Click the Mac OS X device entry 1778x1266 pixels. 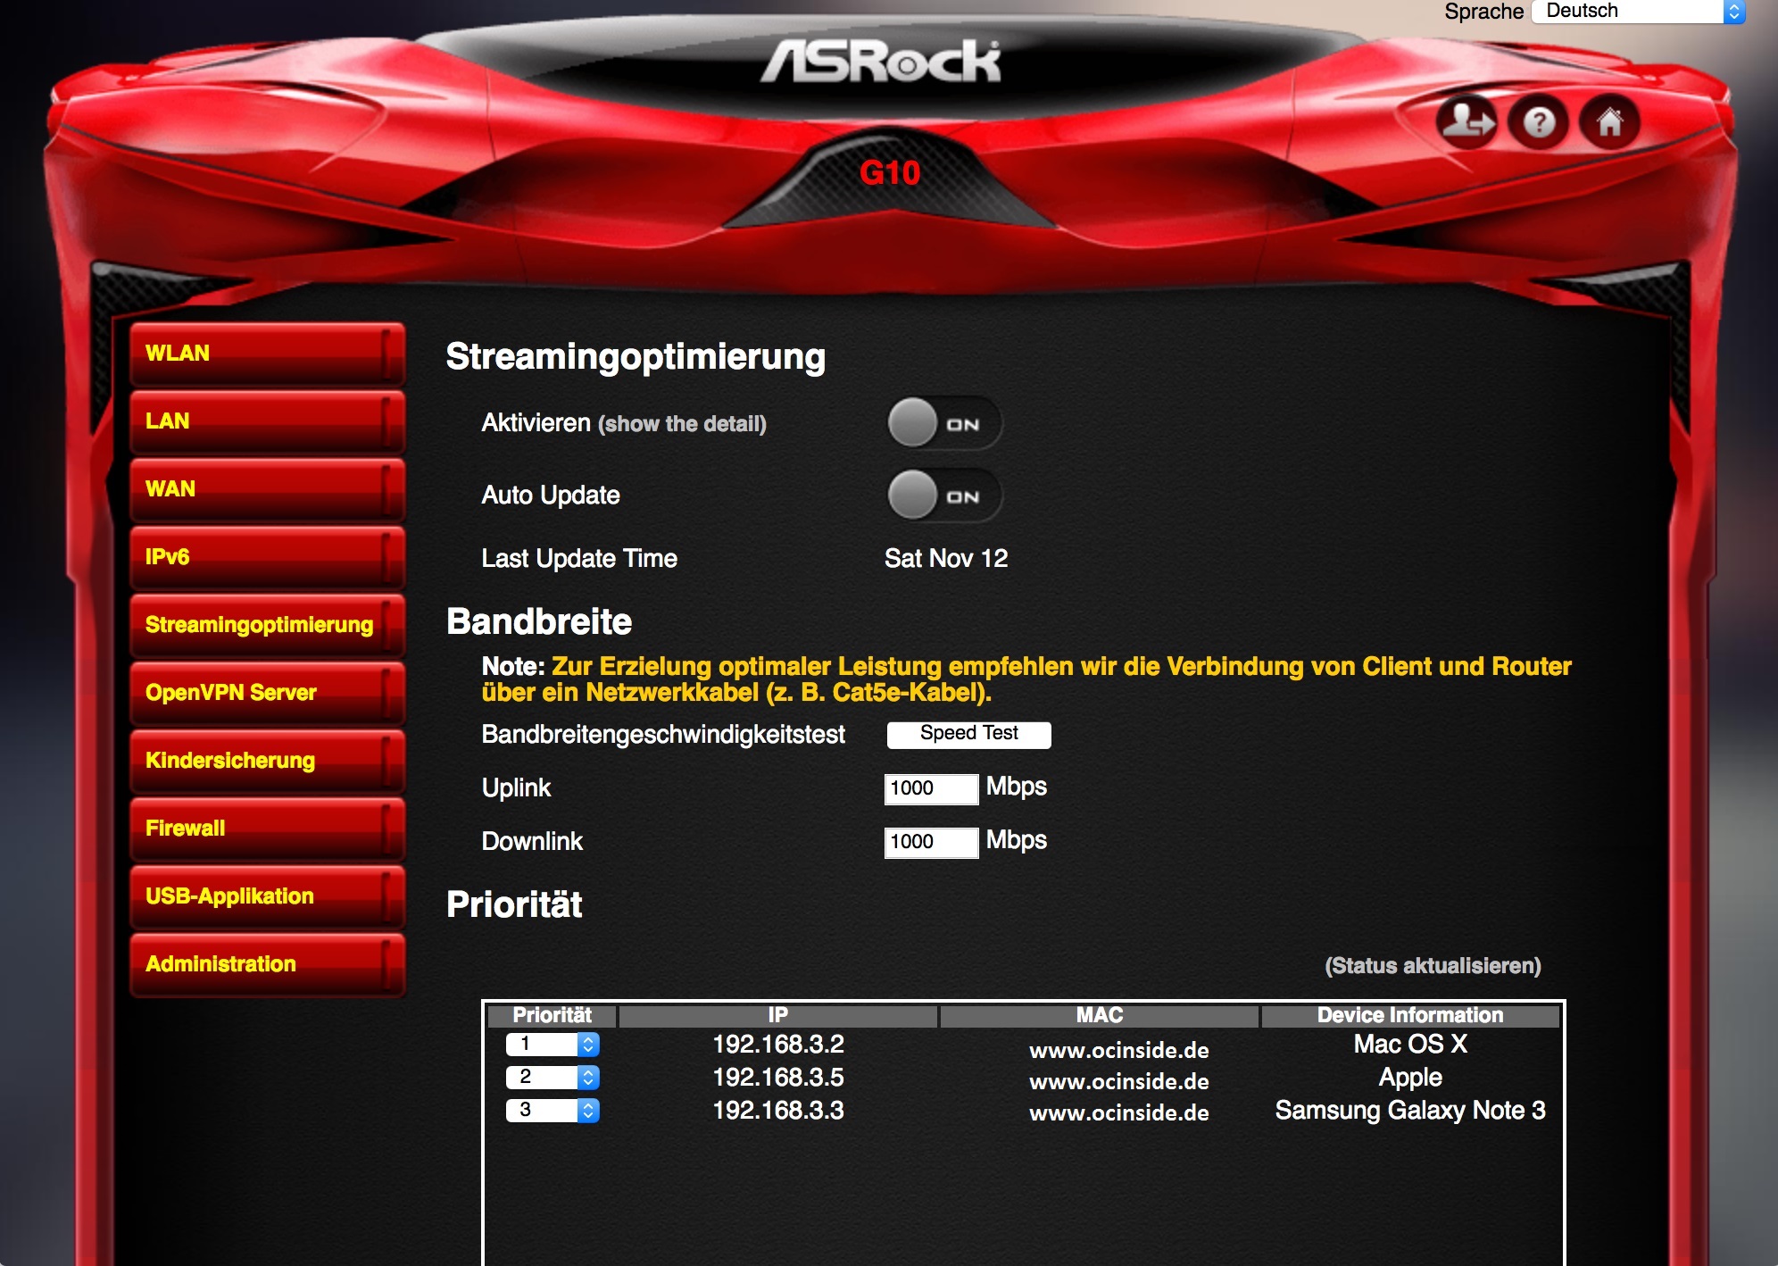click(1410, 1044)
